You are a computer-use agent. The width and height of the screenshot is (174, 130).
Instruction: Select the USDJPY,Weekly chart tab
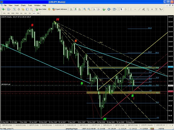click(x=147, y=125)
